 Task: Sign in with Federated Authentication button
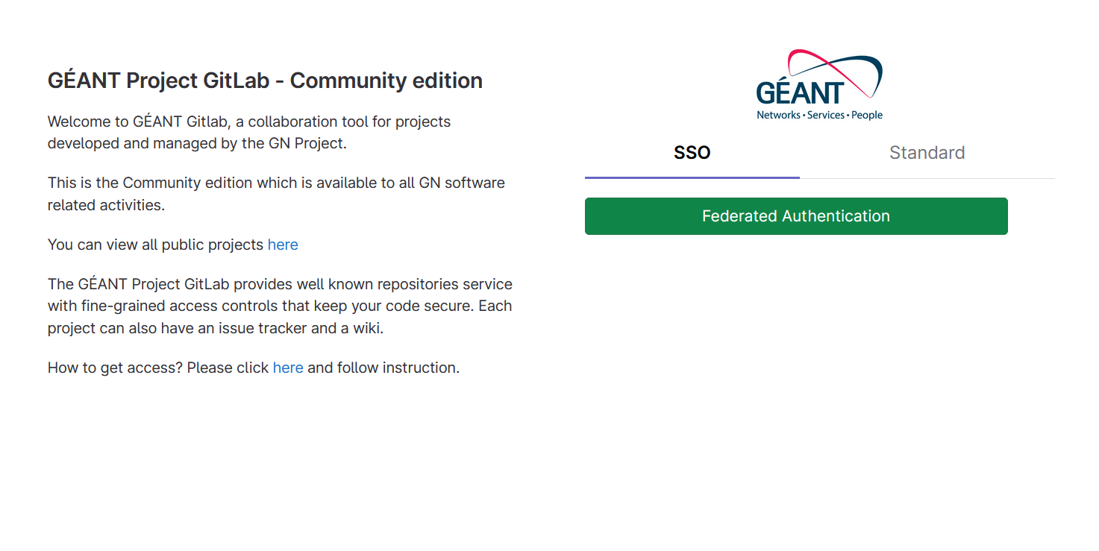coord(796,216)
